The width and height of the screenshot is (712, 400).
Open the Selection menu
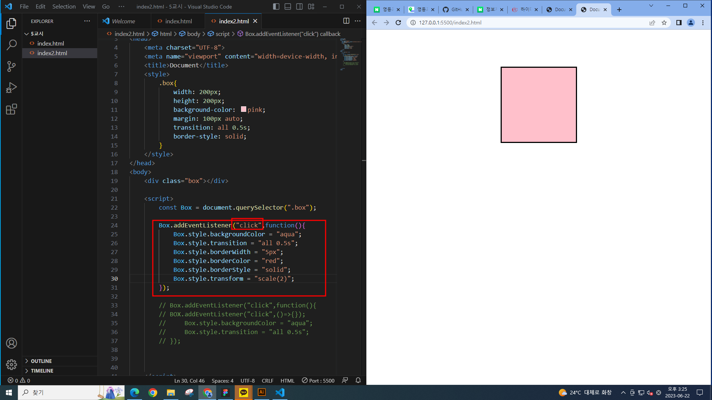coord(64,7)
